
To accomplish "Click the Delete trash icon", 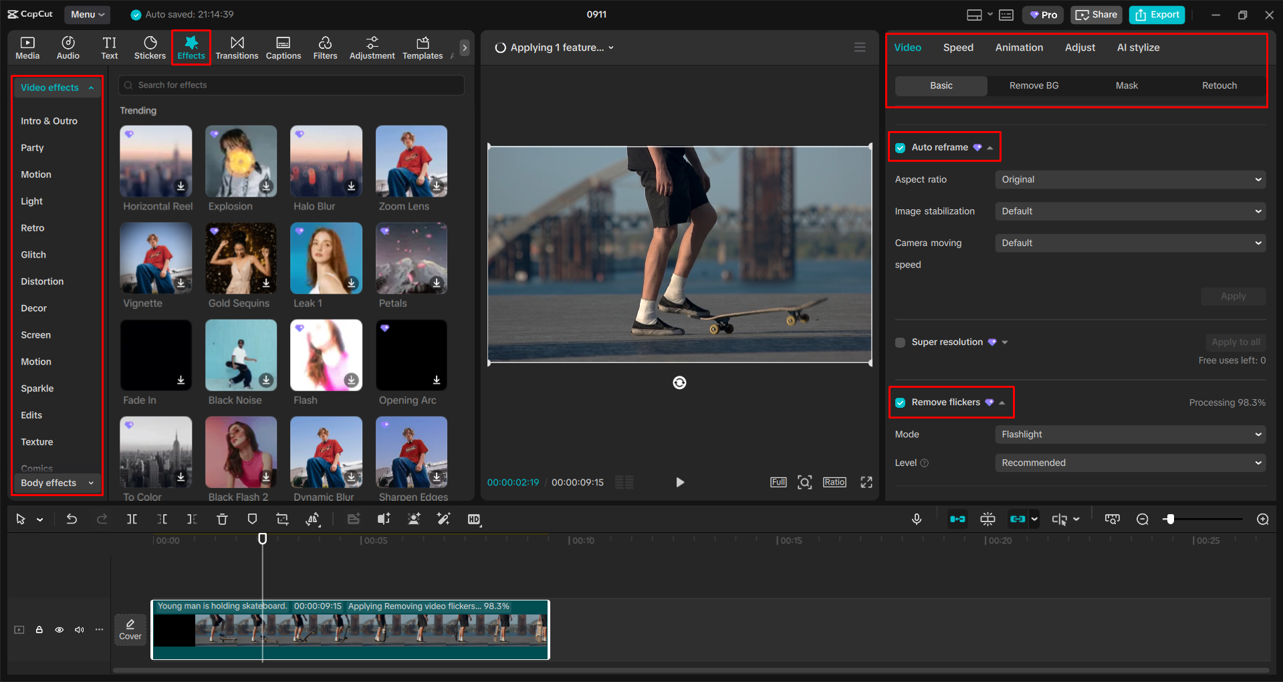I will pyautogui.click(x=222, y=519).
